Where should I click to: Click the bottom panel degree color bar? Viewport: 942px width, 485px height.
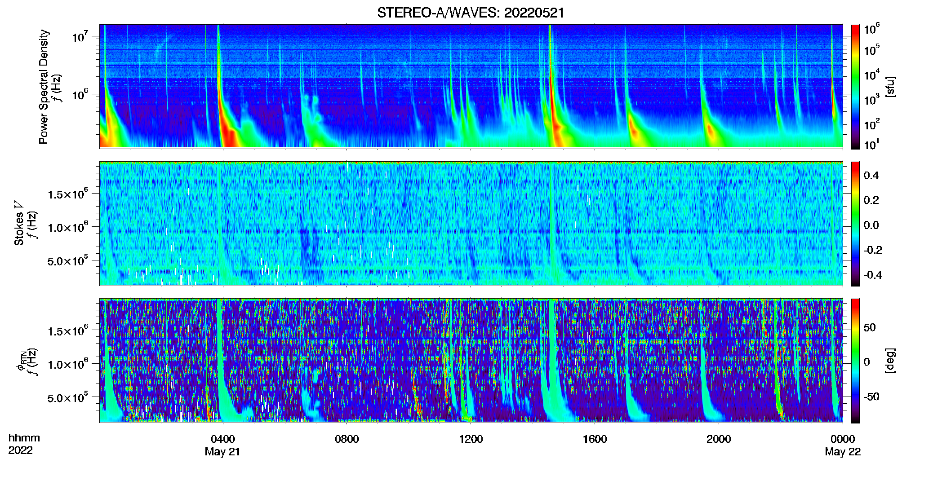pyautogui.click(x=855, y=361)
